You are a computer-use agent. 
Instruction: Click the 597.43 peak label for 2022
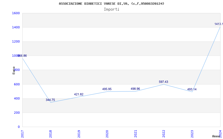pyautogui.click(x=163, y=82)
